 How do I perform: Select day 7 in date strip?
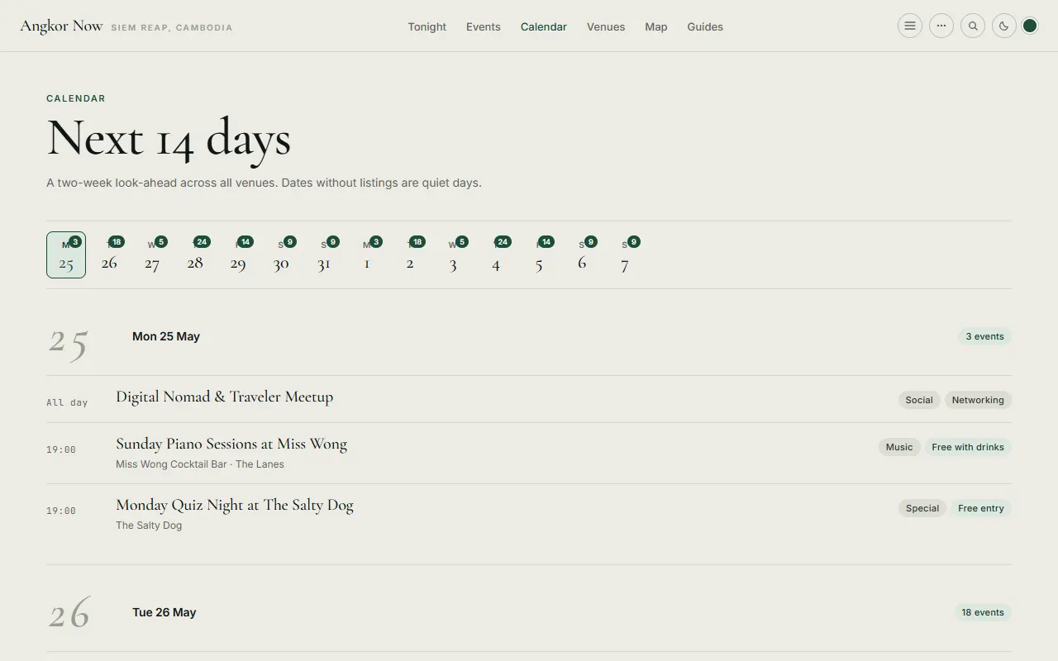point(625,254)
